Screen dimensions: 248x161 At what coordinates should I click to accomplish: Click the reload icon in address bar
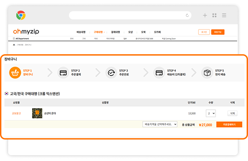point(187,15)
